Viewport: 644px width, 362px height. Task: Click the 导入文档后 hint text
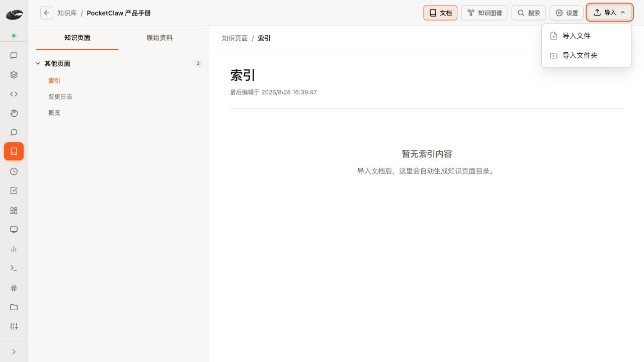[427, 171]
